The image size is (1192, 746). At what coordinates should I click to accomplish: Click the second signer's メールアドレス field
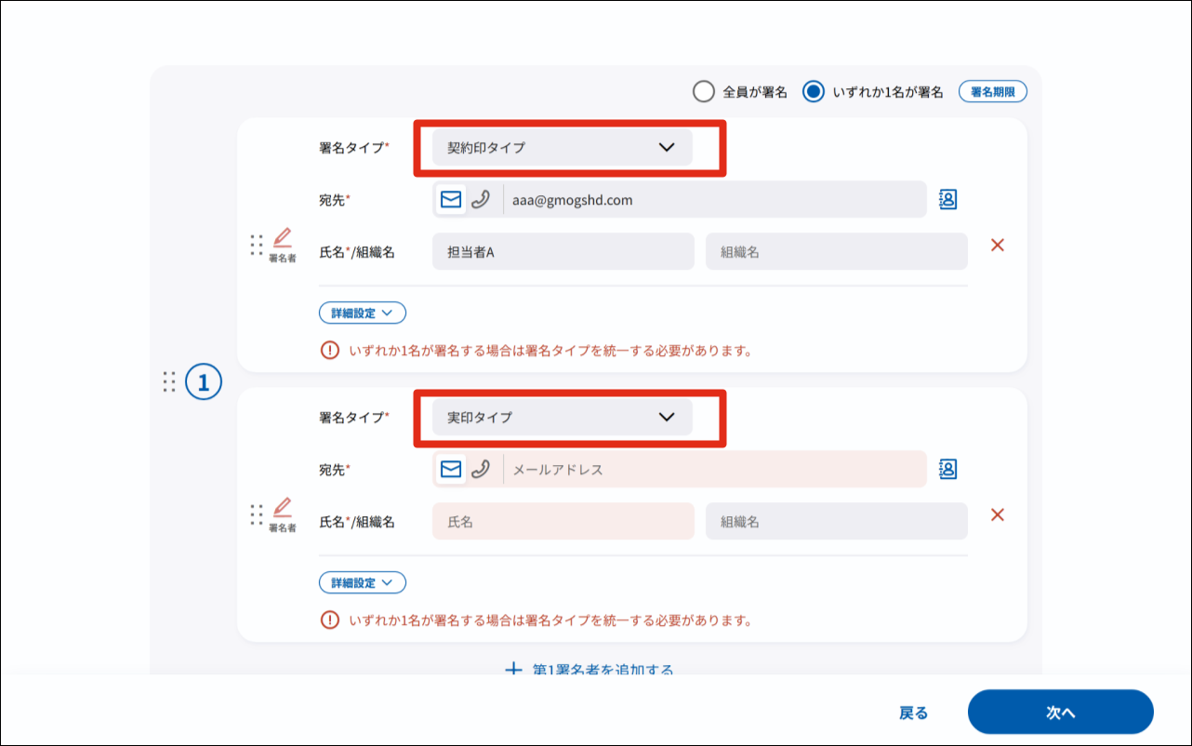(714, 470)
